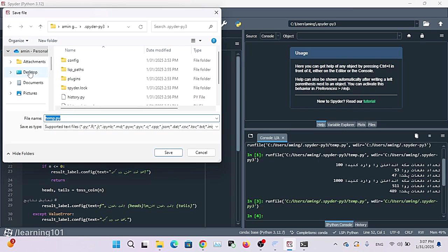Select the Help tab
The width and height of the screenshot is (448, 252).
pyautogui.click(x=321, y=125)
